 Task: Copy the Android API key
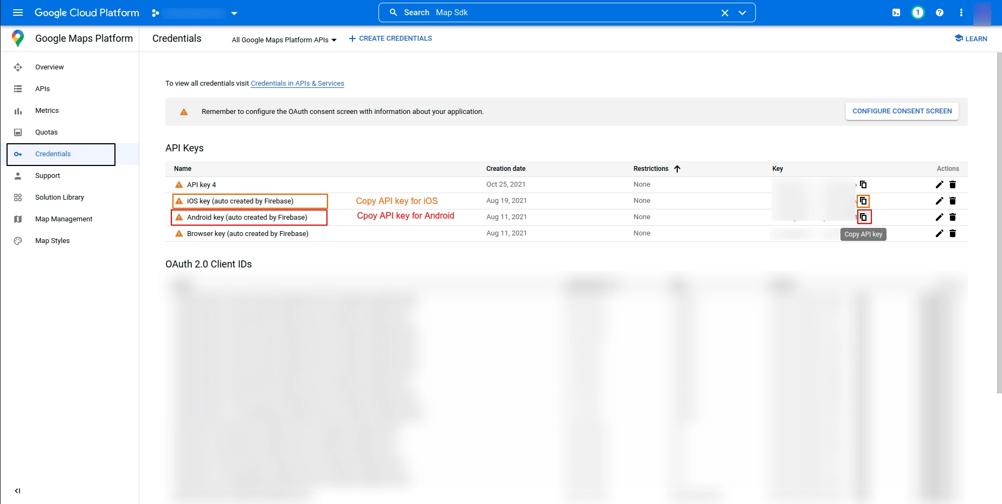tap(864, 217)
